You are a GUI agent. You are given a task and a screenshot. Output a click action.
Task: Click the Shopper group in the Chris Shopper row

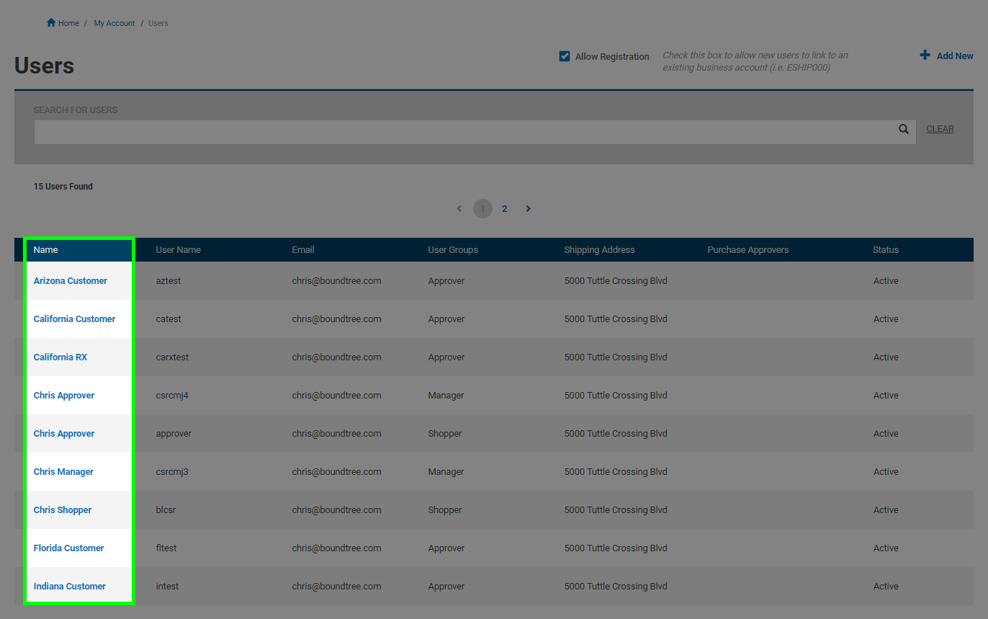pos(445,510)
